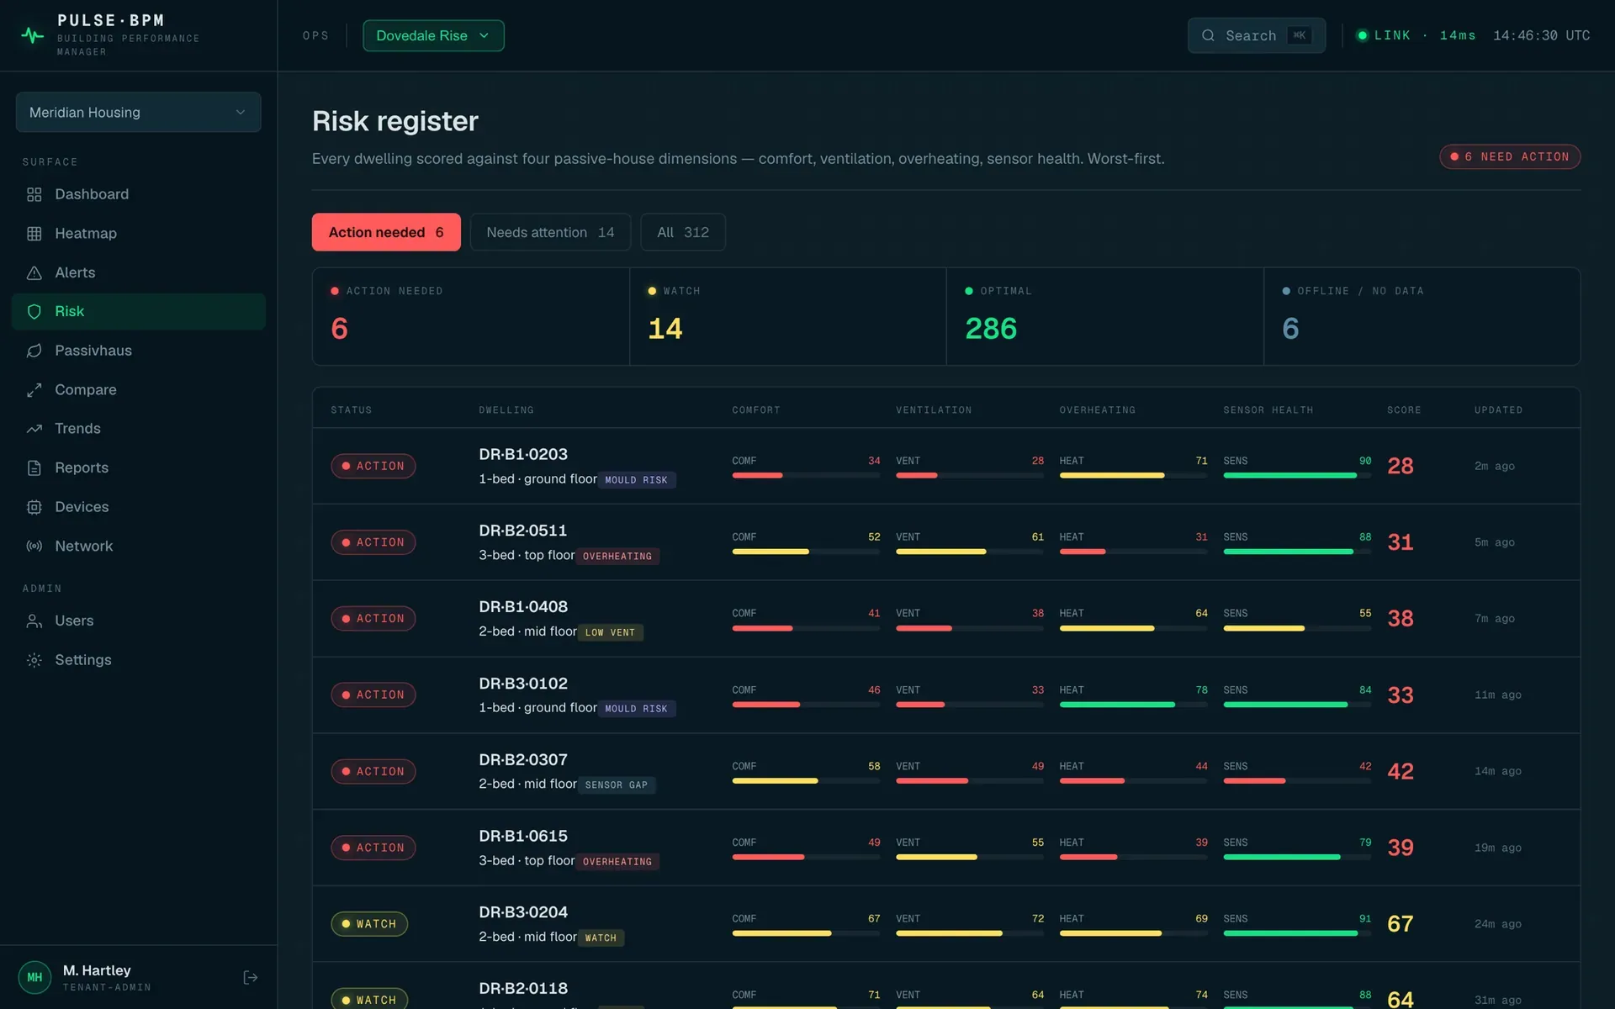Image resolution: width=1615 pixels, height=1009 pixels.
Task: Click the MH avatar circle
Action: [x=34, y=977]
